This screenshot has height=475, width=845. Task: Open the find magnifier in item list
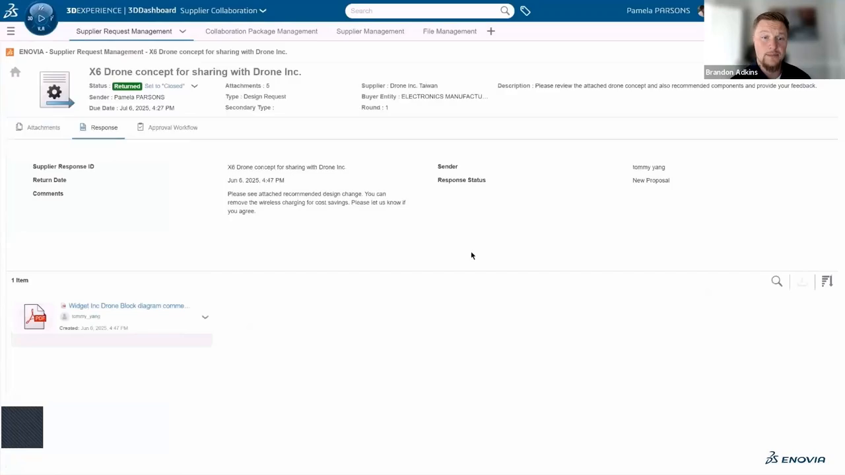pyautogui.click(x=777, y=282)
